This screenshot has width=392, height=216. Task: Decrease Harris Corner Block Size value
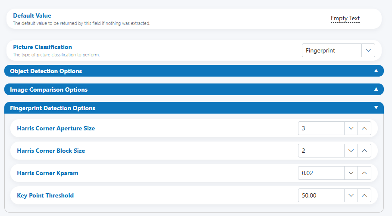[x=351, y=151]
